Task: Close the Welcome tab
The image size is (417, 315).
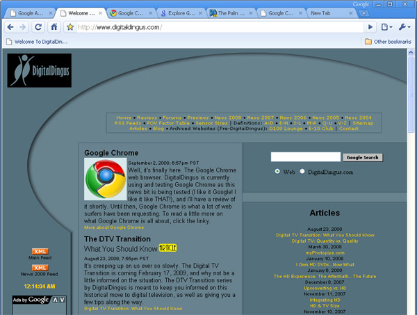Action: pos(101,13)
